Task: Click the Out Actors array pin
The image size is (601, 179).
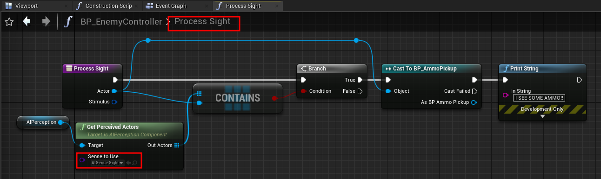Action: 177,145
